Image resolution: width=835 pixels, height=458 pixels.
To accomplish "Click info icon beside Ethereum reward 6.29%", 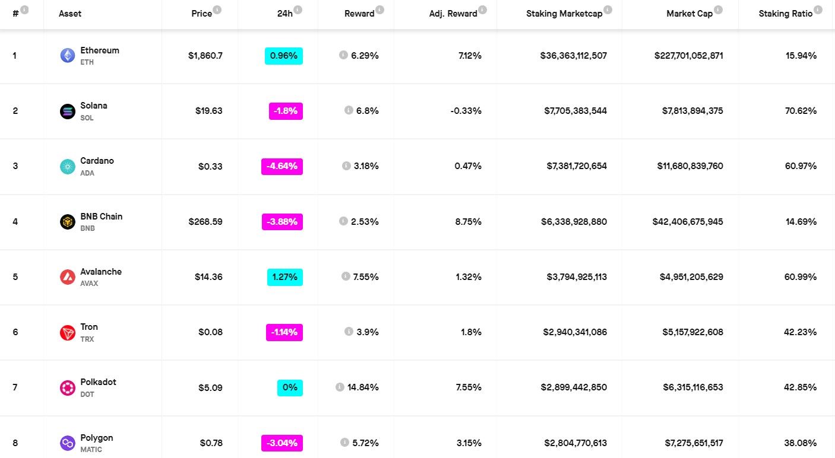I will tap(343, 55).
